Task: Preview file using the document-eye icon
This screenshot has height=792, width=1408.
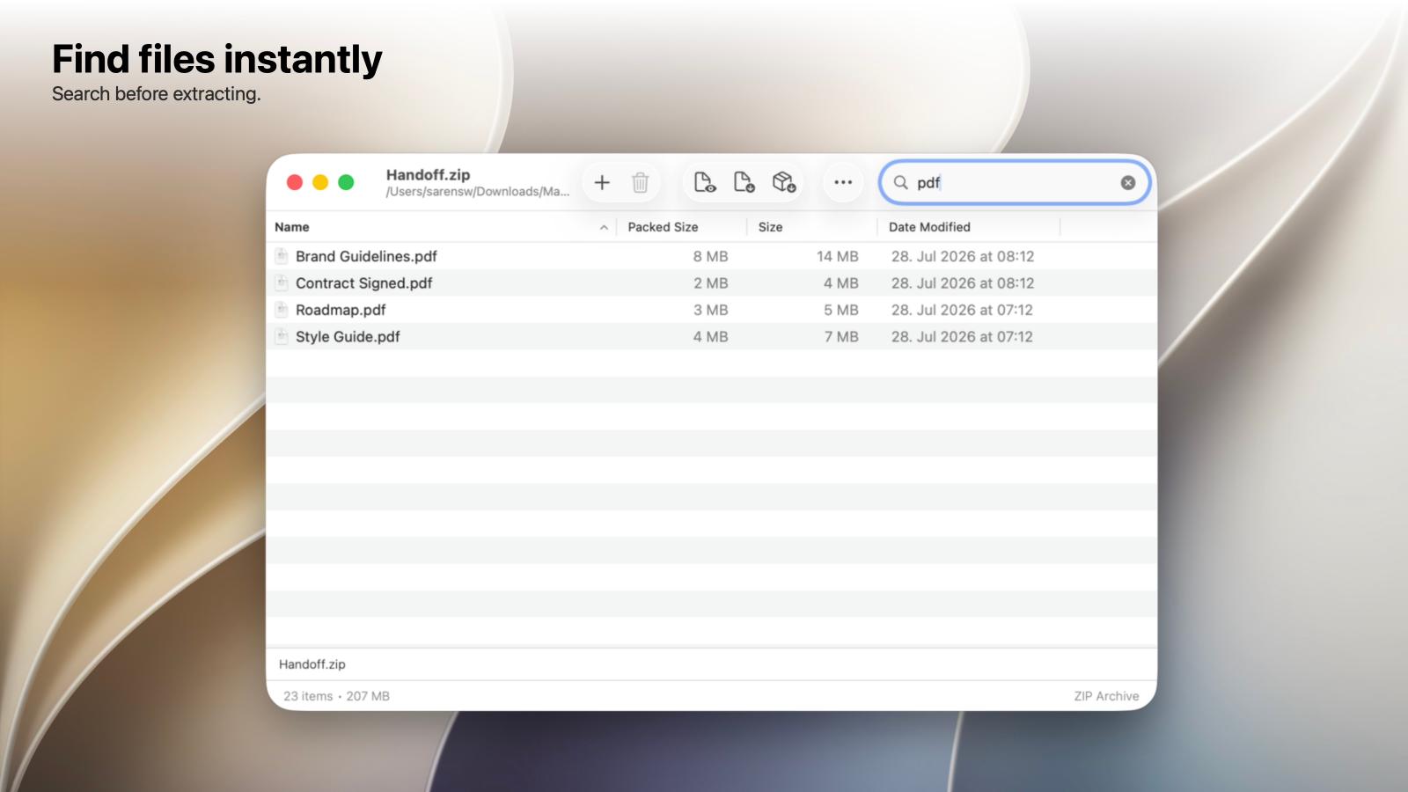Action: 705,182
